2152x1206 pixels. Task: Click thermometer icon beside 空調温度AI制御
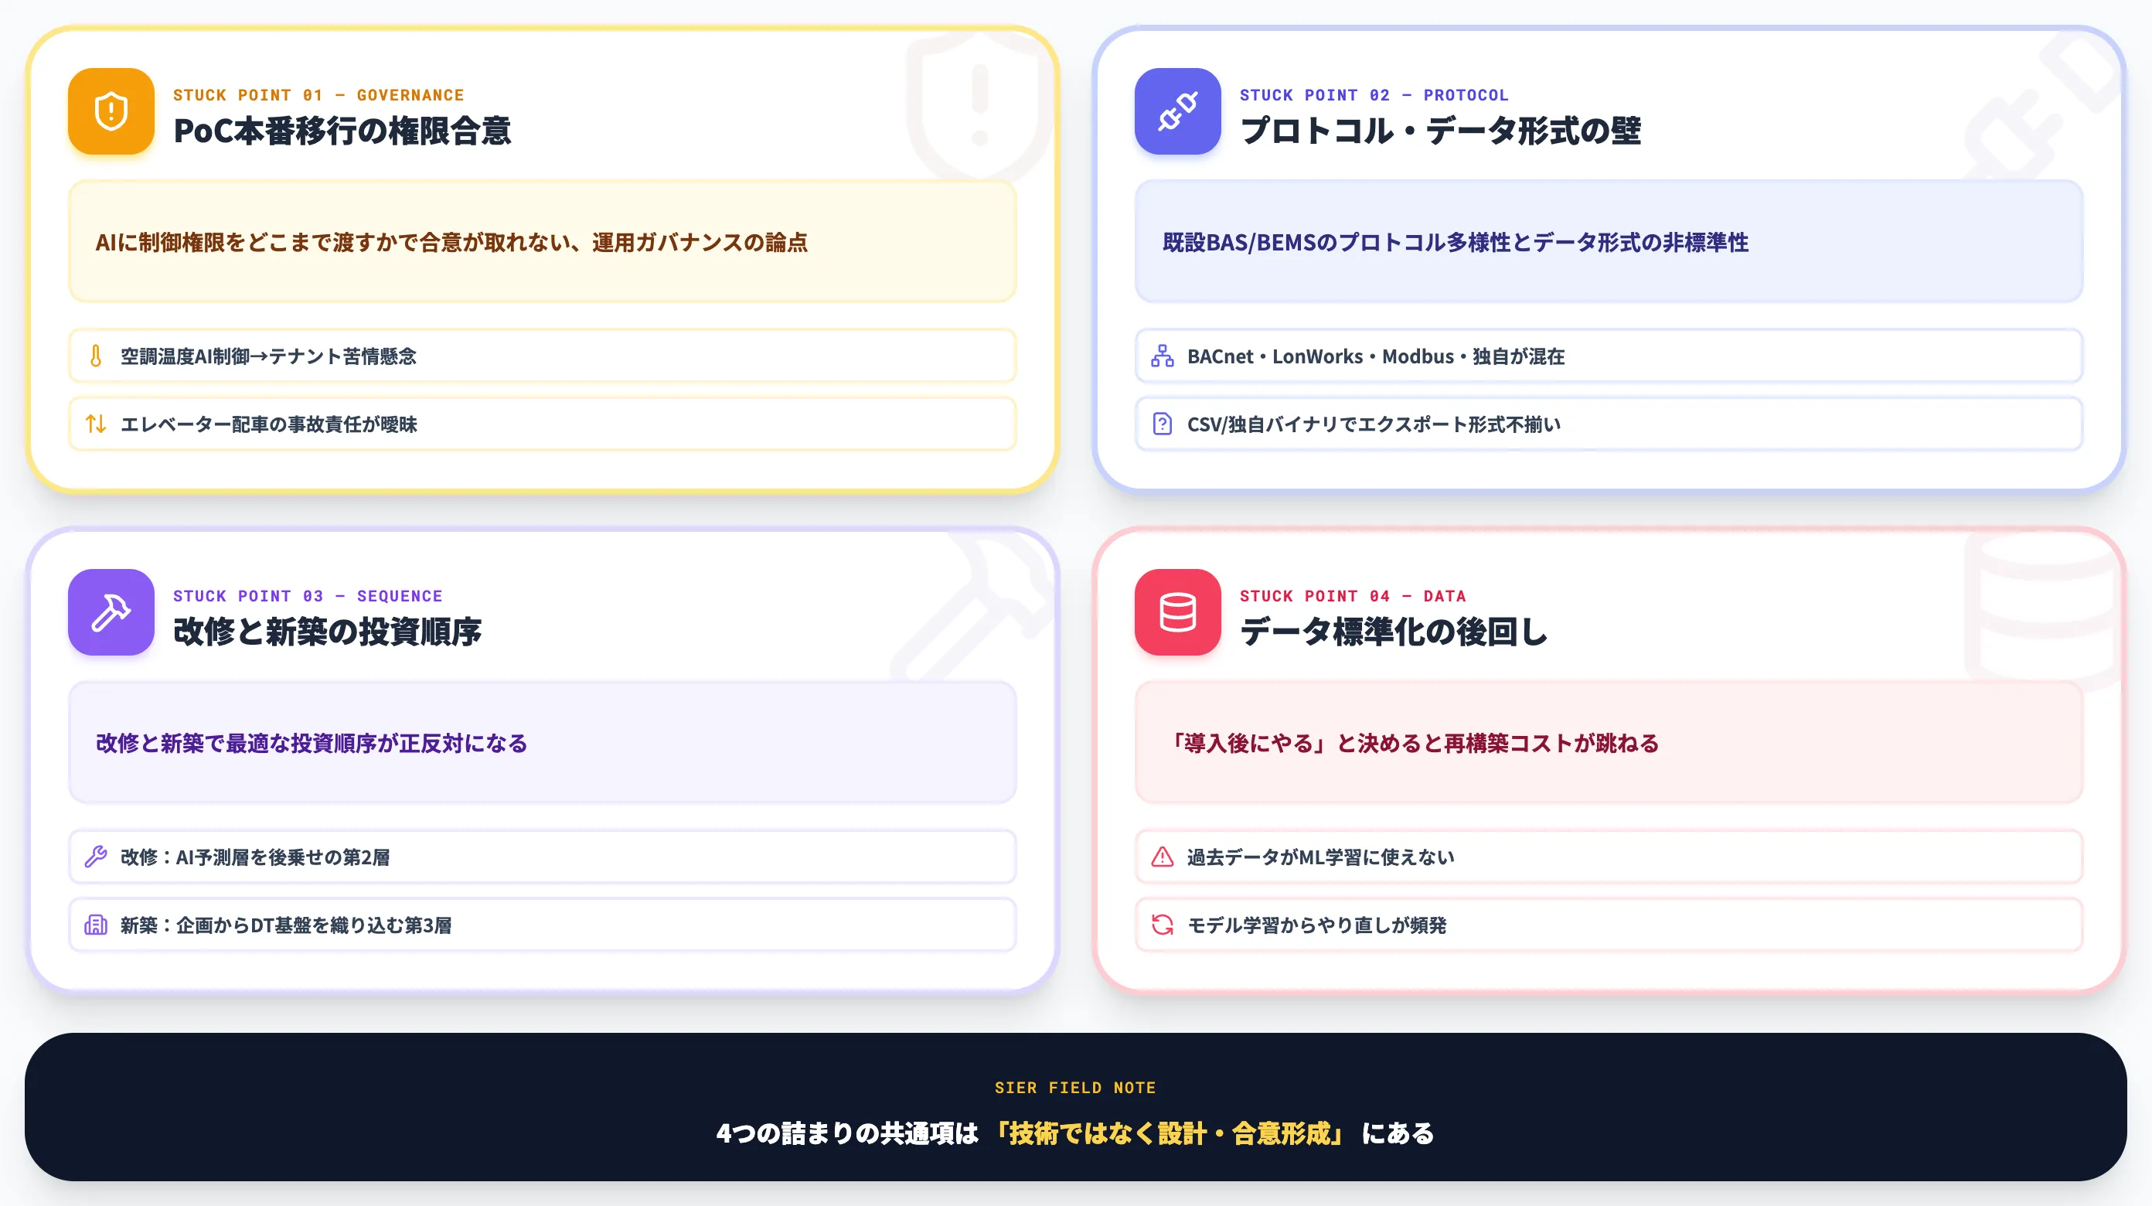[x=96, y=356]
